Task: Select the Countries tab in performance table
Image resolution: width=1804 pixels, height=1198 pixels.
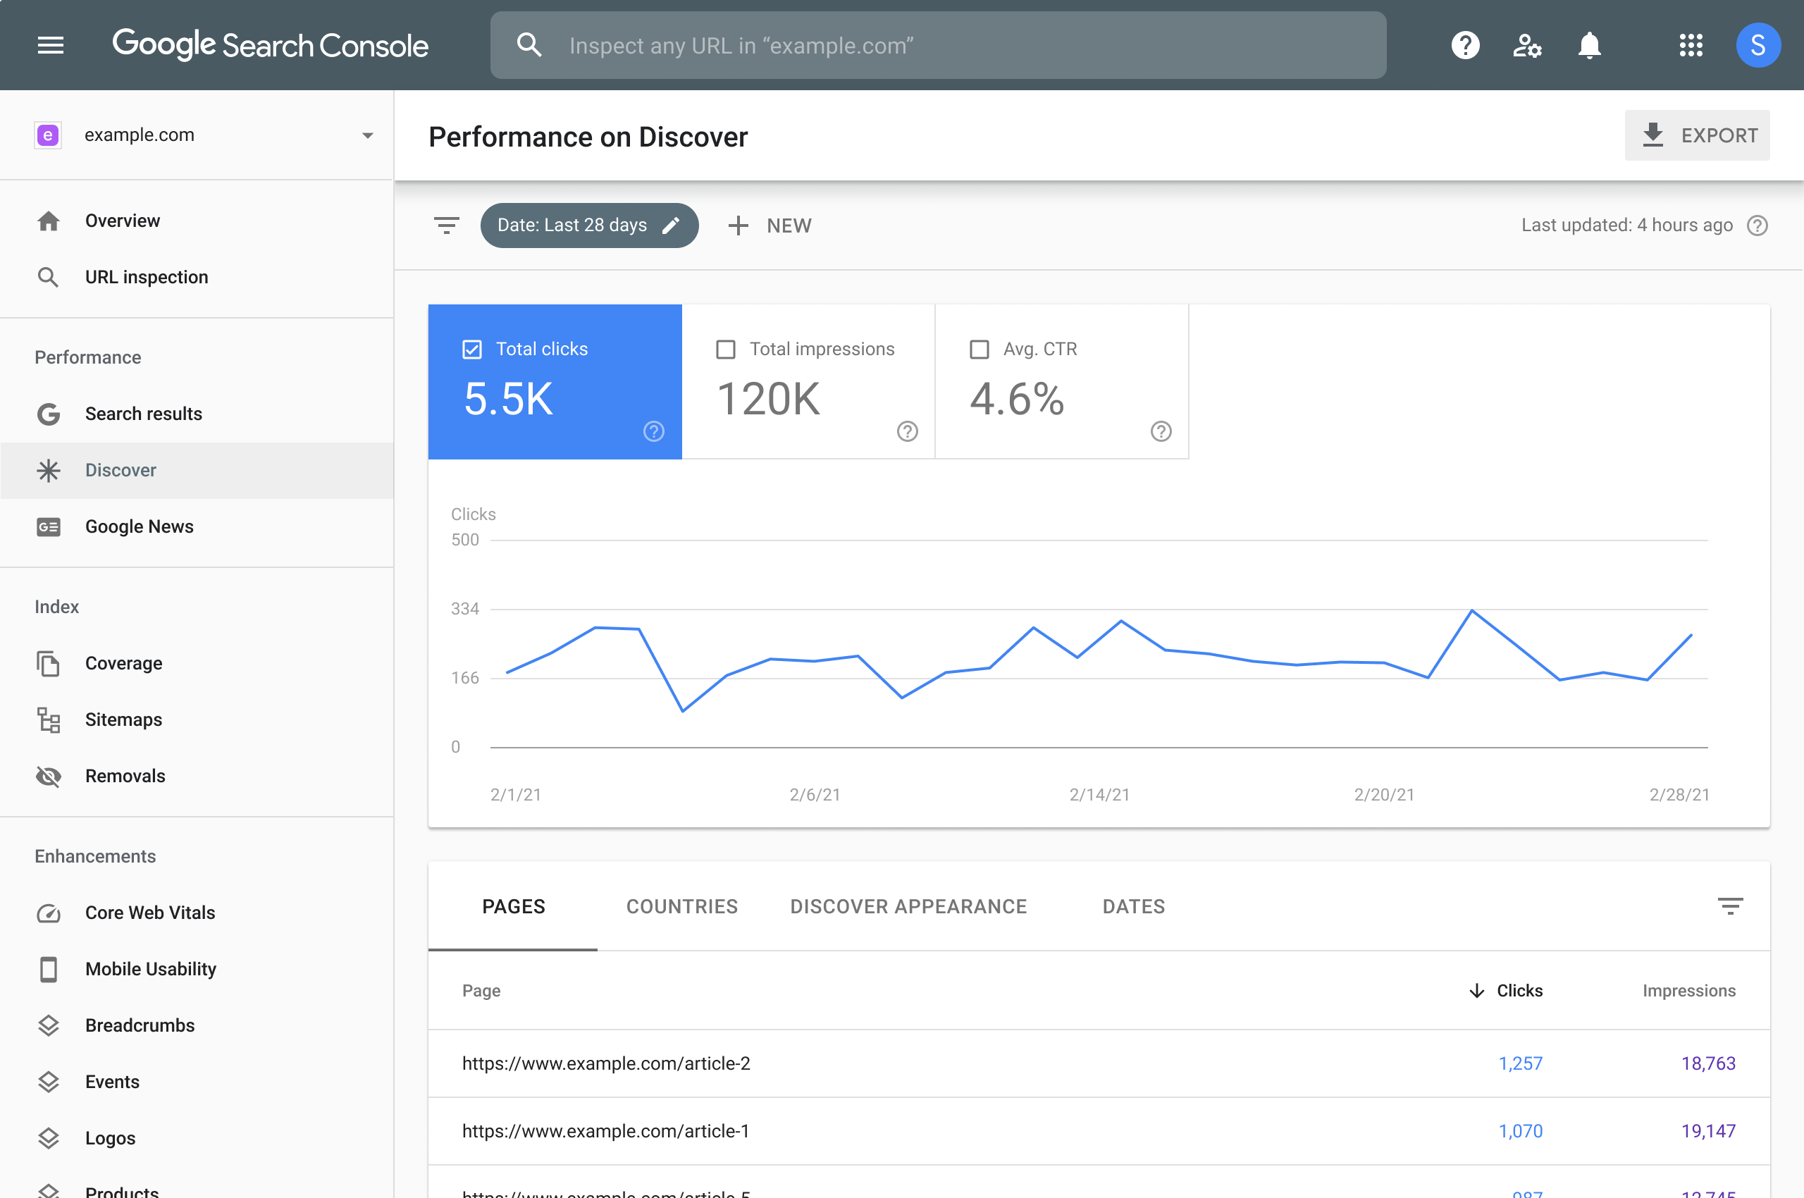Action: (681, 905)
